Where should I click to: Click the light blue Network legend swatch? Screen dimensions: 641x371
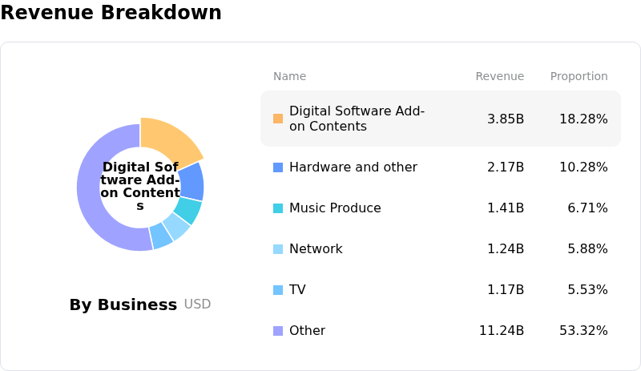point(278,249)
